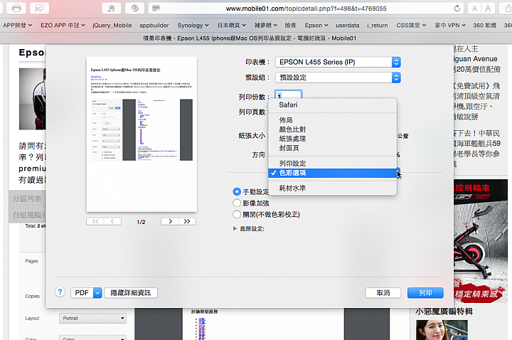The image size is (512, 340).
Task: Open 日本網頁 bookmarks folder
Action: [232, 25]
